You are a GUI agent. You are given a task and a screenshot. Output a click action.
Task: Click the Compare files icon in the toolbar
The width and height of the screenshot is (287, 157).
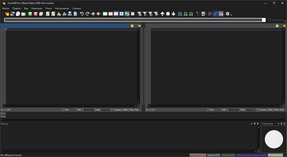click(x=7, y=14)
